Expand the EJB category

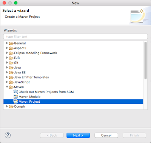pos(7,58)
